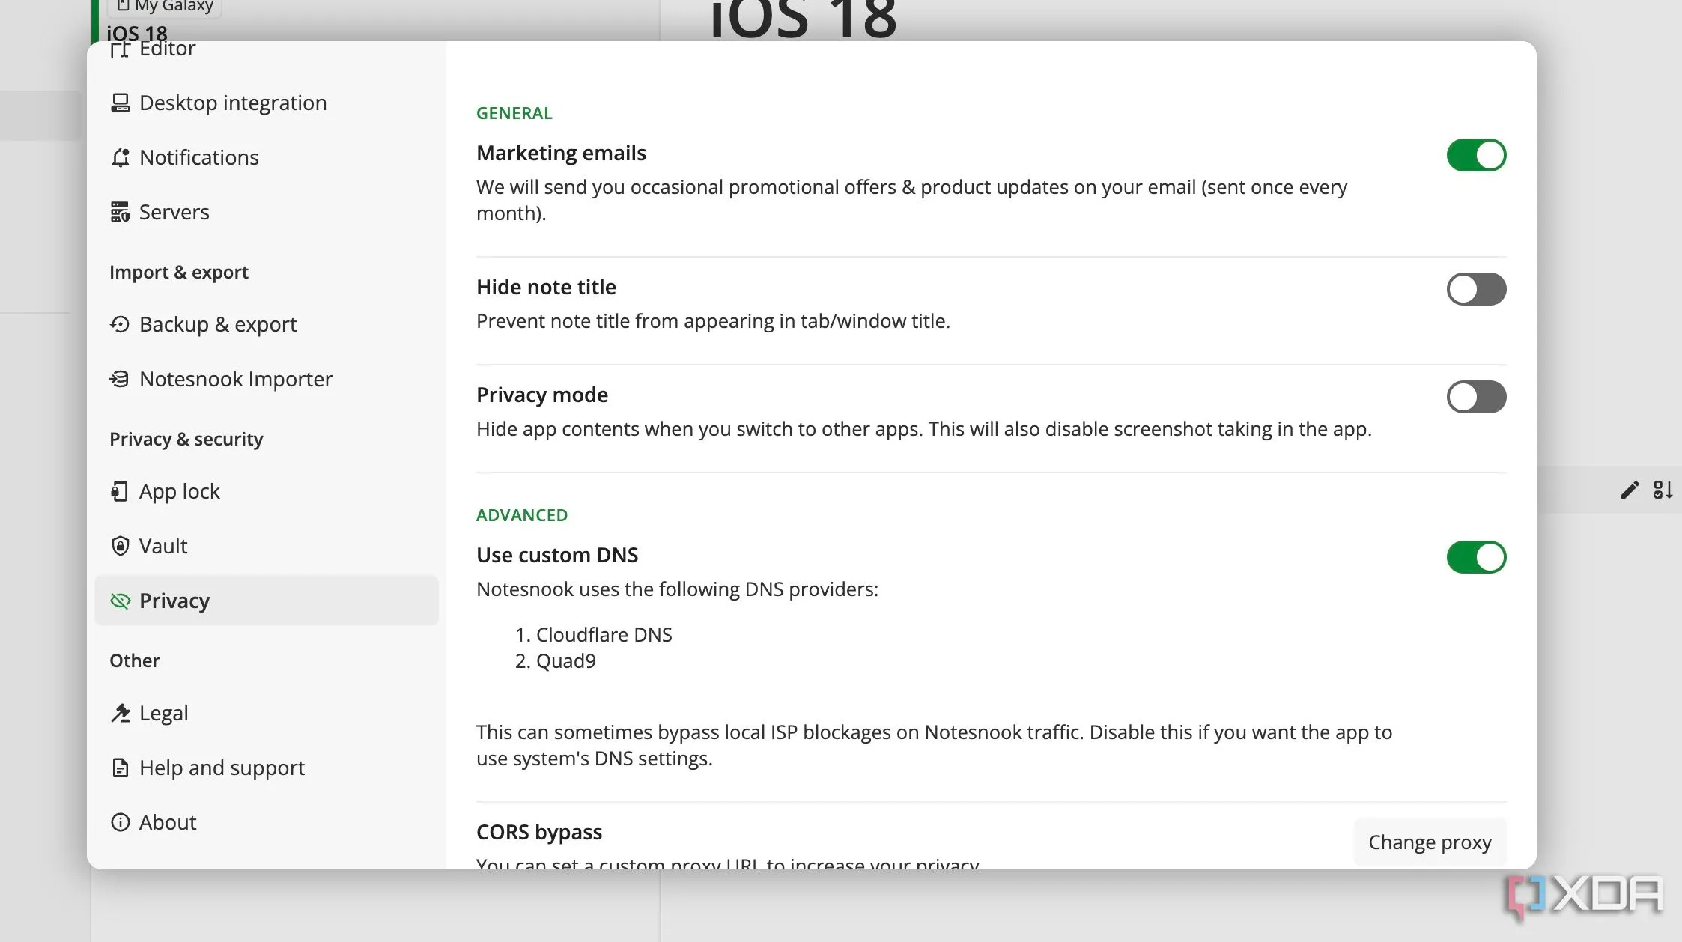Click the Privacy & security group header

click(186, 439)
